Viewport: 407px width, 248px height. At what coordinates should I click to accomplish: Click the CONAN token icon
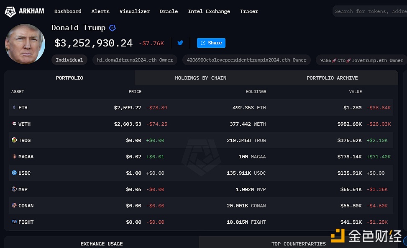pos(14,206)
